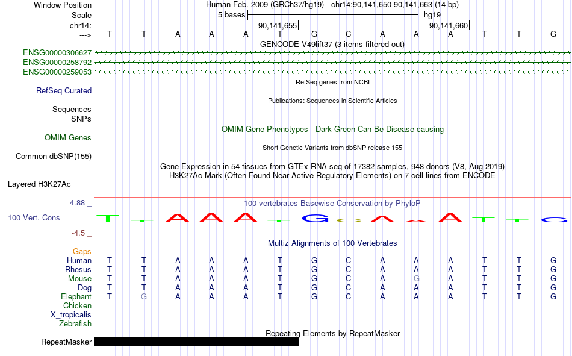Screen dimensions: 572x356
Task: Click the -4.5 PhyloP lower limit value
Action: (x=78, y=233)
